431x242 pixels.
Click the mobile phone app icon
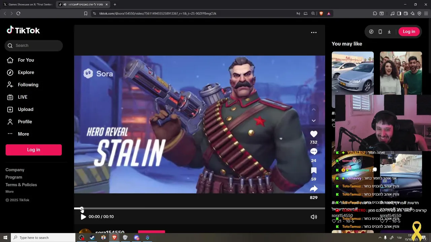pyautogui.click(x=380, y=32)
